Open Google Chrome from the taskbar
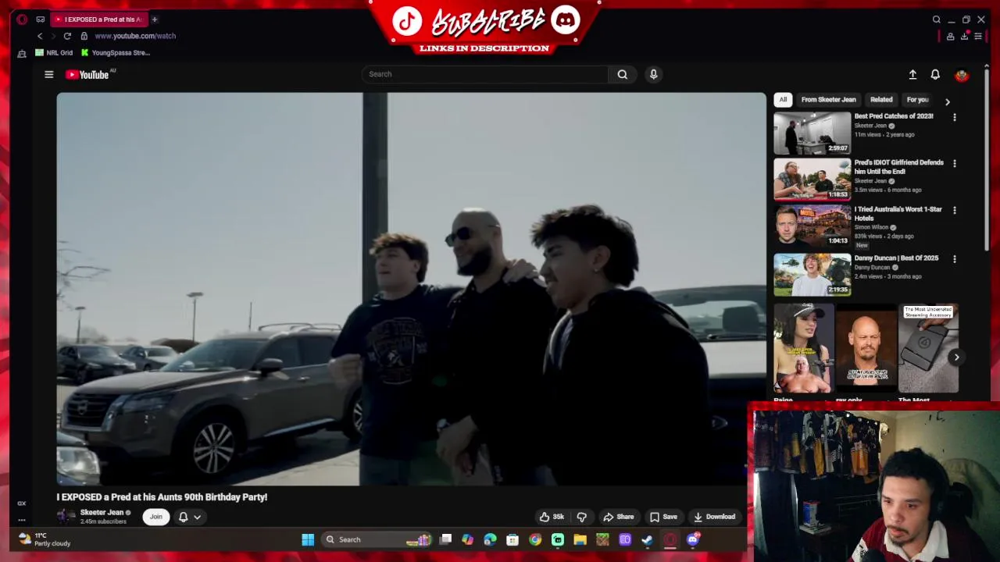This screenshot has width=1000, height=562. 535,539
